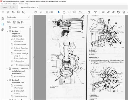Viewport: 128px width, 100px height.
Task: Collapse the navigation pane arrow
Action: (33, 58)
